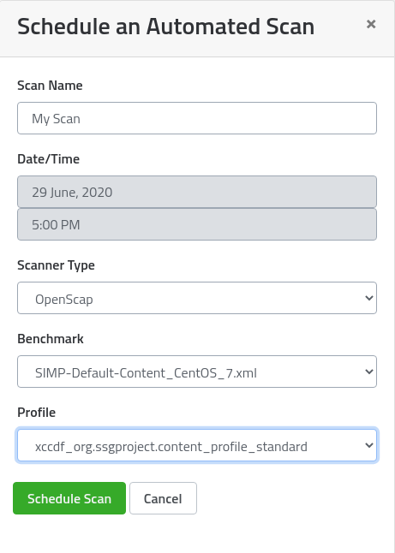Click the Scanner Type label
Viewport: 395px width, 553px height.
pyautogui.click(x=56, y=265)
